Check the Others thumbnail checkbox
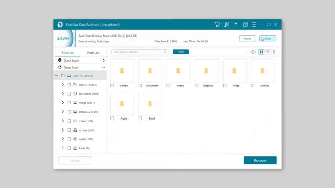 pos(112,86)
